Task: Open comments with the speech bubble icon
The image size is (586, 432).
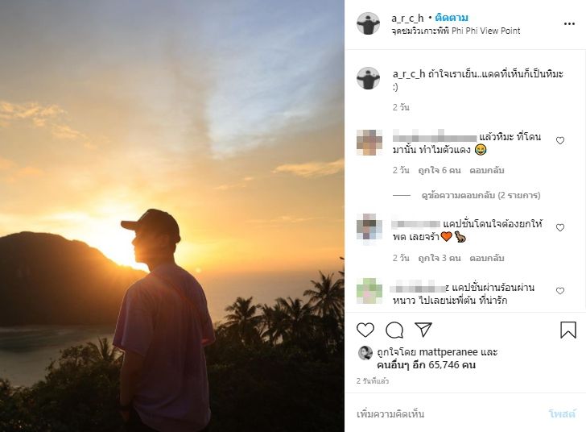Action: click(x=394, y=330)
